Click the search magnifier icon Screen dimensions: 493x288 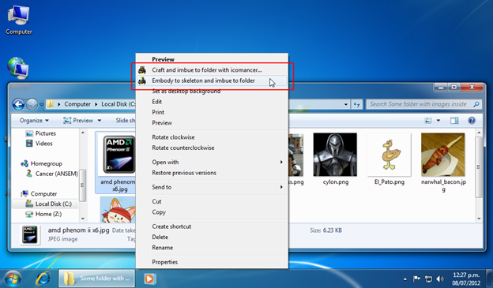[476, 104]
